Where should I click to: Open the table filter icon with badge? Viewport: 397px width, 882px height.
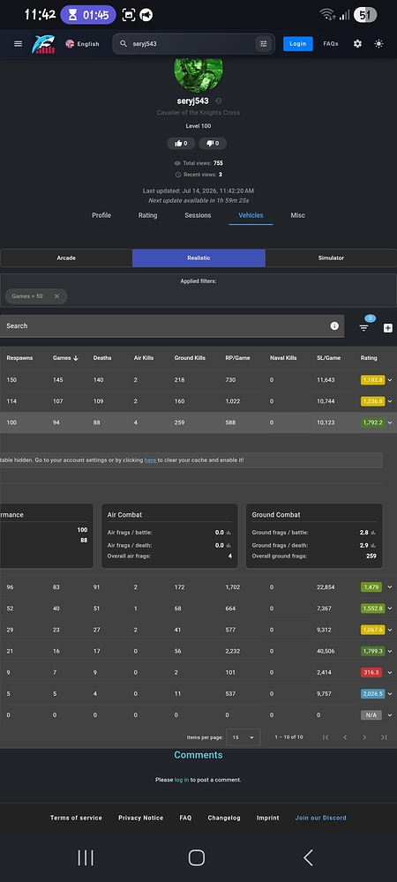click(363, 326)
